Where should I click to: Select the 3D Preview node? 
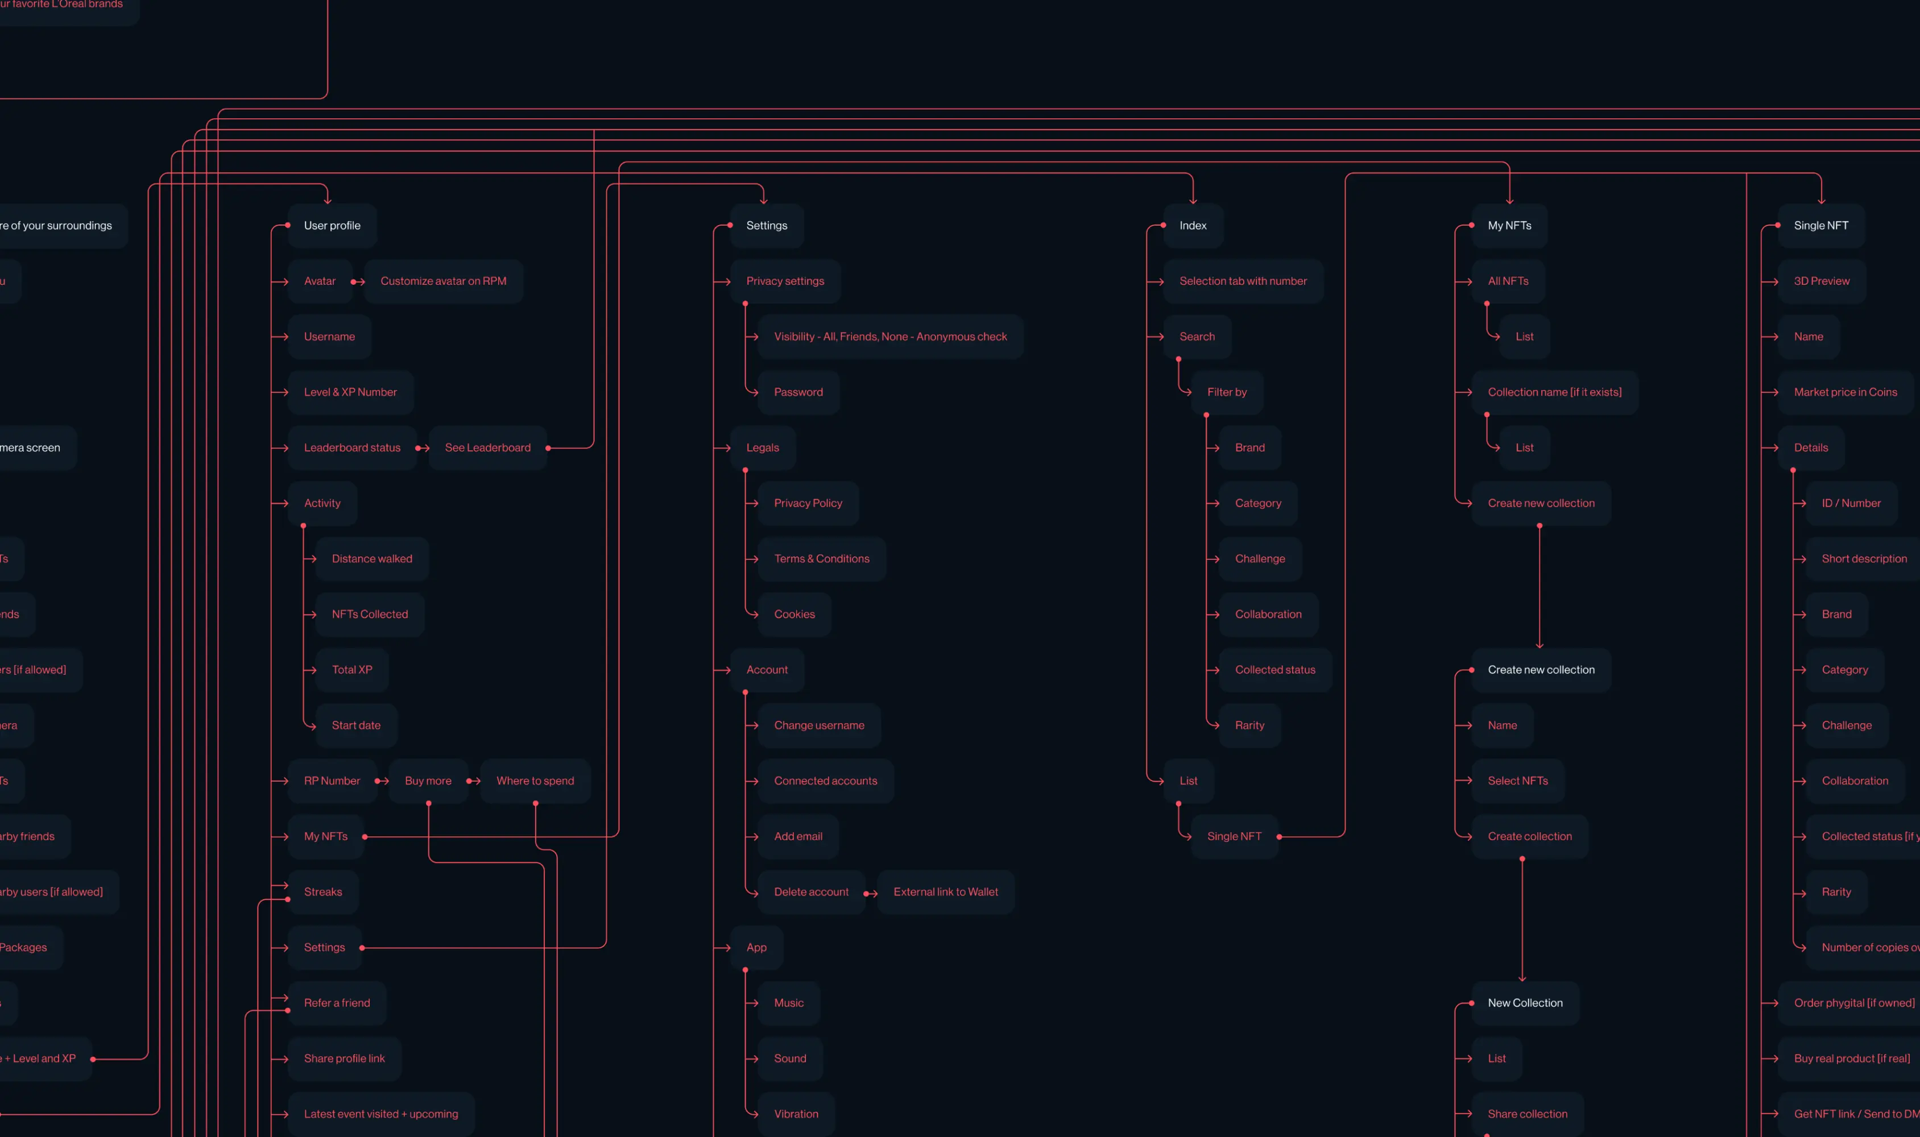tap(1821, 281)
